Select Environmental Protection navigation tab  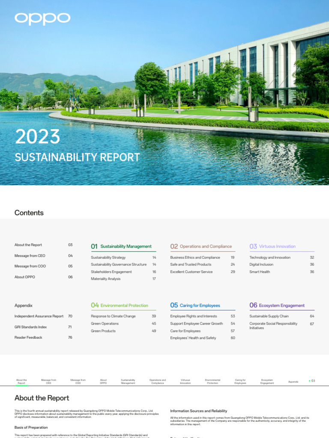[x=212, y=382]
